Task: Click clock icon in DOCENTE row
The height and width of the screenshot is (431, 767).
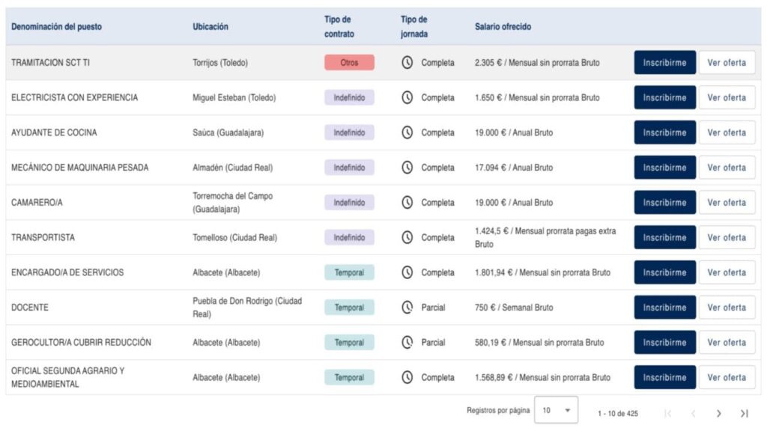Action: point(407,308)
